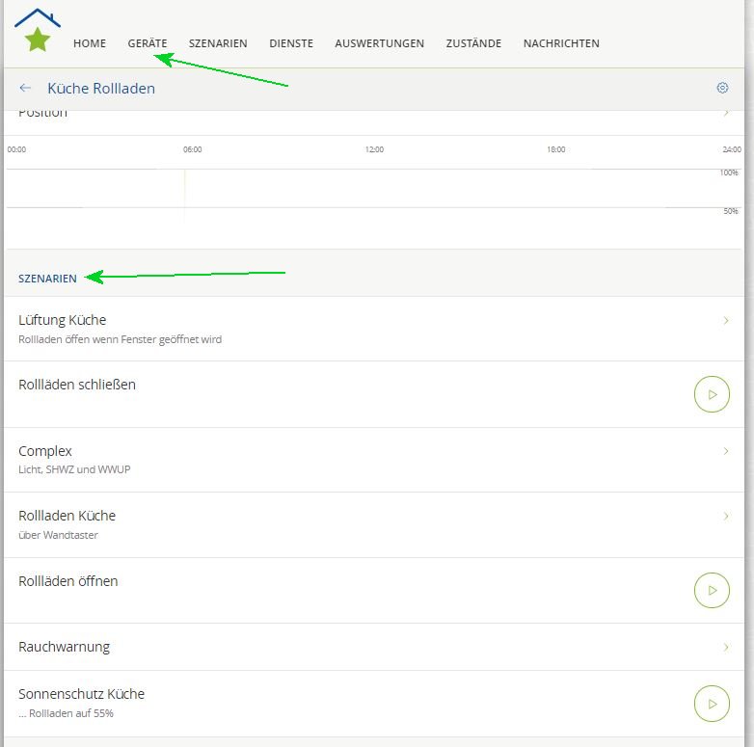Switch to the GERÄTE menu
The image size is (754, 747).
click(148, 43)
